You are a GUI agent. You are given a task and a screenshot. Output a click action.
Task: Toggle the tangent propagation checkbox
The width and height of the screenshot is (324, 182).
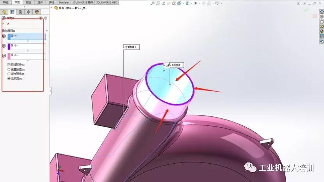[x=9, y=65]
